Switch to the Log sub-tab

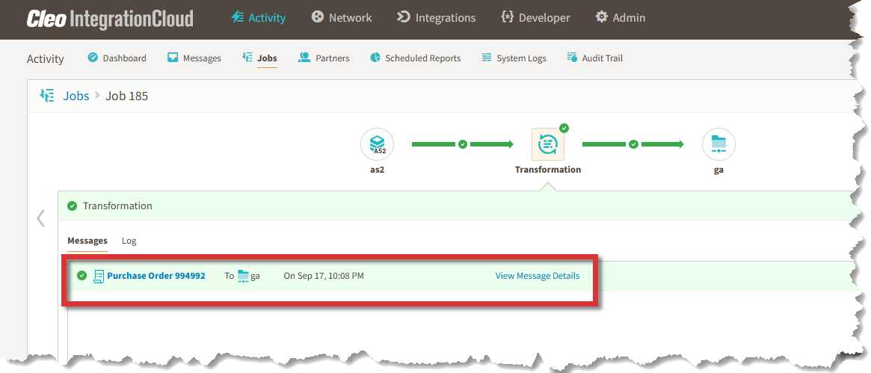[x=129, y=241]
